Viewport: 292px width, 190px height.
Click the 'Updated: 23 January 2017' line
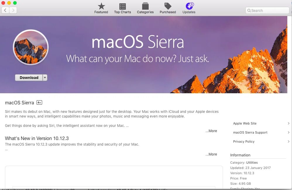click(250, 168)
